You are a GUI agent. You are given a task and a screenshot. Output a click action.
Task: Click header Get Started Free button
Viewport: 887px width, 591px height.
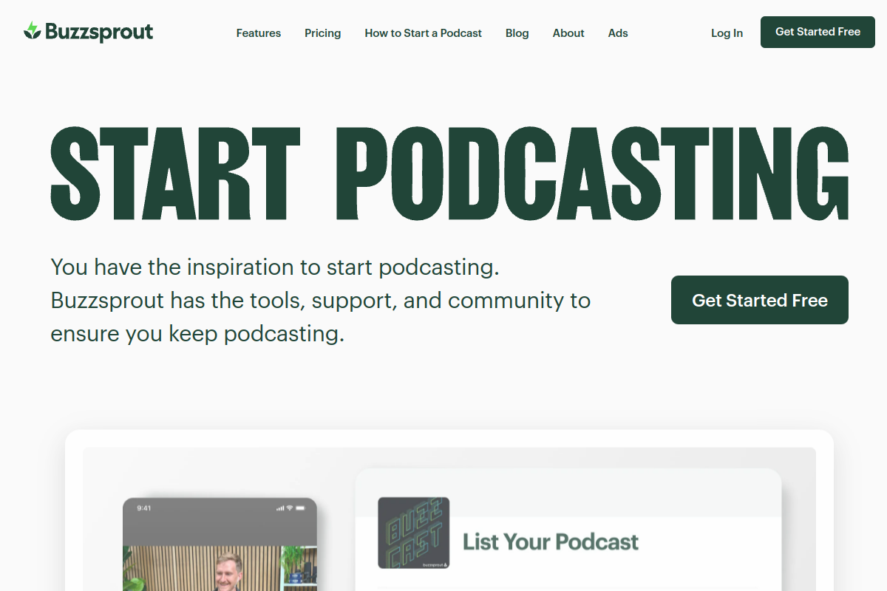pyautogui.click(x=818, y=32)
